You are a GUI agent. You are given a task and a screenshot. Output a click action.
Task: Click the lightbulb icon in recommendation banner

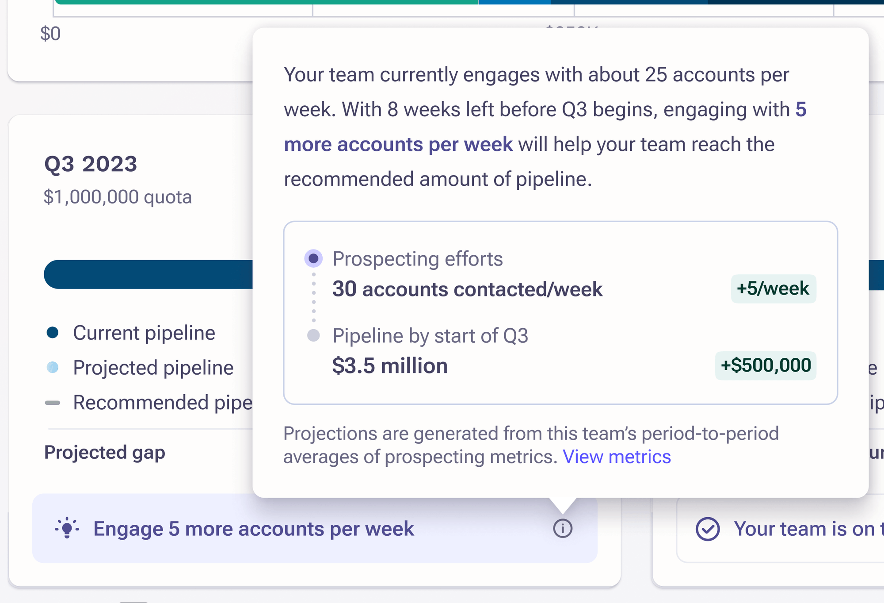[x=67, y=528]
